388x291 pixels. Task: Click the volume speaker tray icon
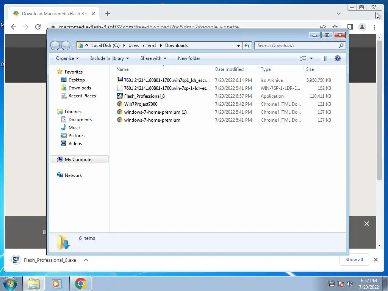pos(349,284)
